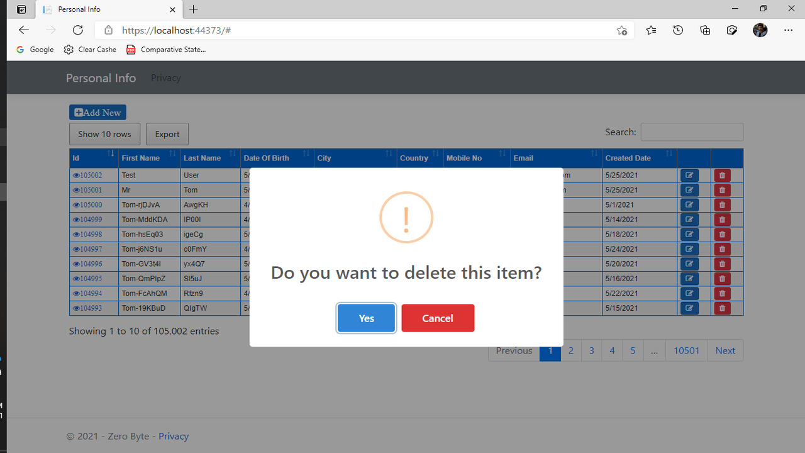Image resolution: width=805 pixels, height=453 pixels.
Task: Expand the pagination ellipsis
Action: [654, 350]
